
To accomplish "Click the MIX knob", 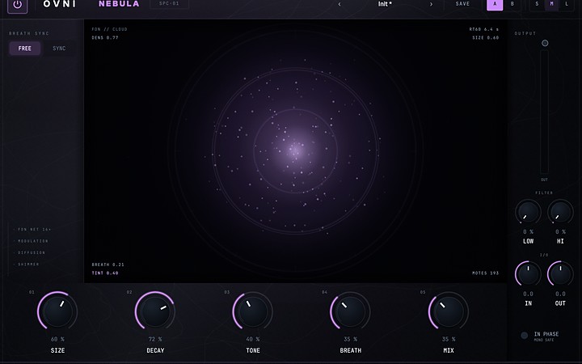I will click(x=449, y=311).
